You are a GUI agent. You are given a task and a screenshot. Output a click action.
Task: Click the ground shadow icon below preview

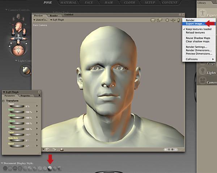(x=62, y=149)
